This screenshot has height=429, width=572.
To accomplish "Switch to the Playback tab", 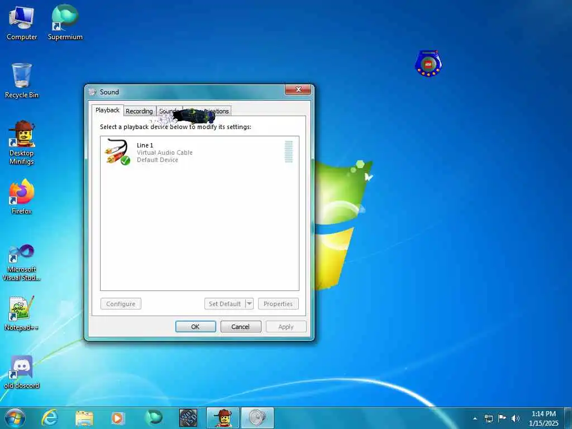I will (x=107, y=110).
